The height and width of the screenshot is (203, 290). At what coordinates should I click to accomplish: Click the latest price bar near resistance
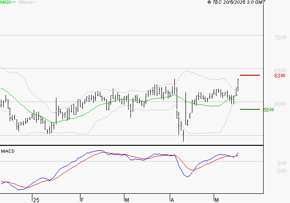[x=238, y=84]
